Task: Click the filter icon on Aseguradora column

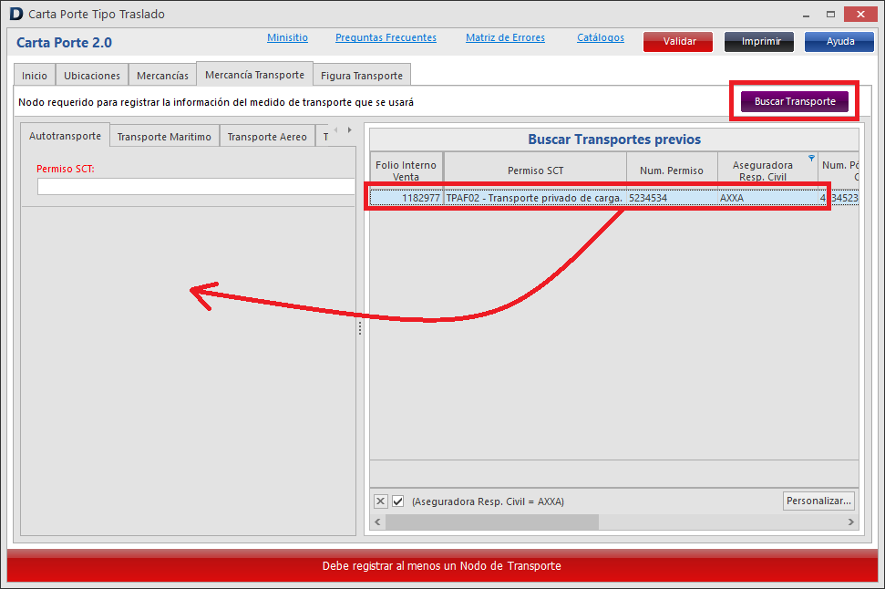Action: tap(811, 158)
